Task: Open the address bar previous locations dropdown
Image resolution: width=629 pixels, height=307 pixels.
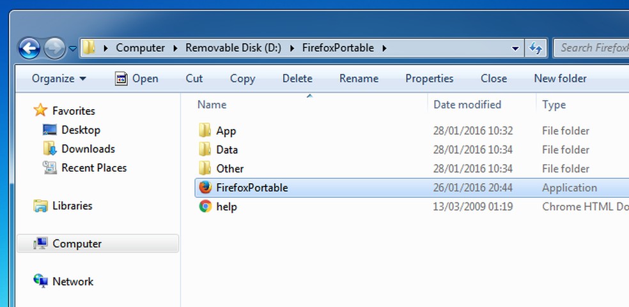Action: tap(516, 49)
